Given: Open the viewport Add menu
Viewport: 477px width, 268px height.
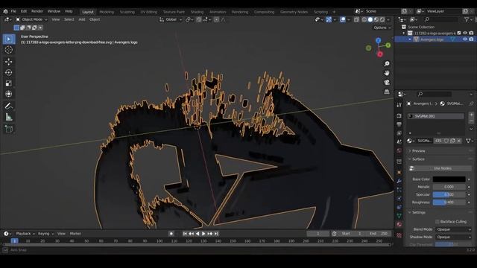Looking at the screenshot, I should point(82,19).
